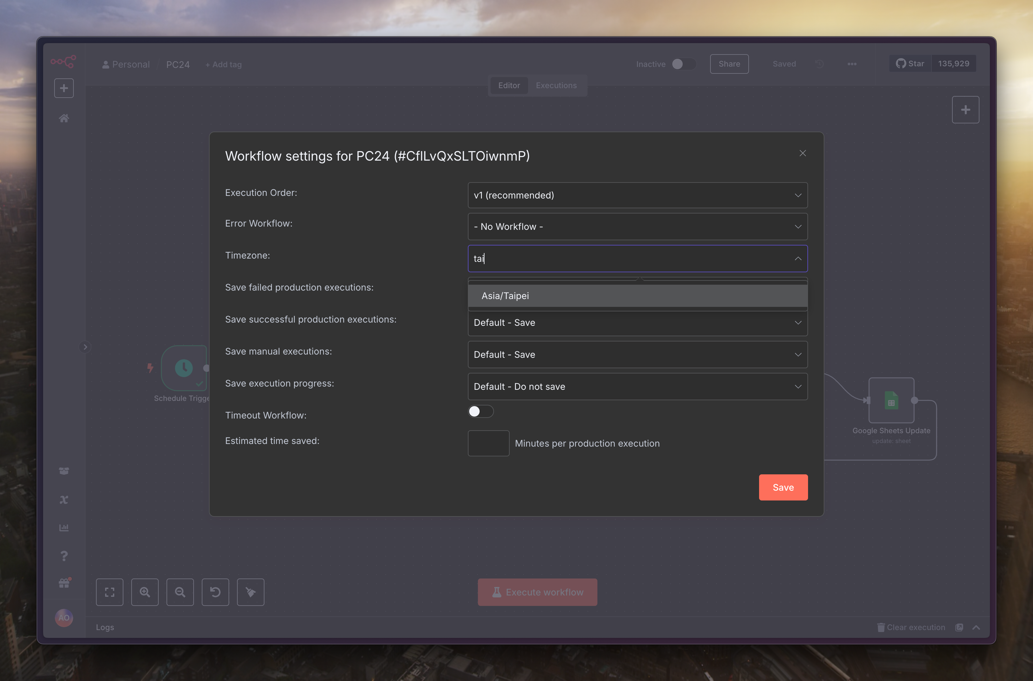Open workflow history clock icon

pos(819,64)
